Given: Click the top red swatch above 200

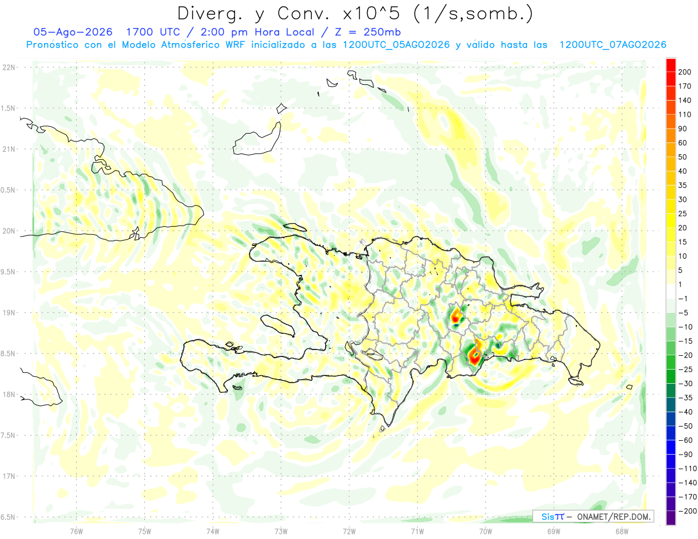Looking at the screenshot, I should (x=671, y=65).
